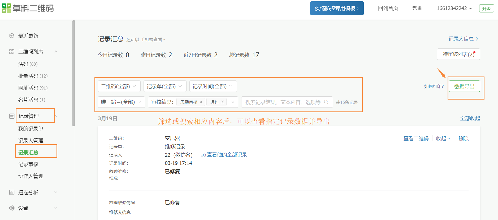Click the 数据导出 button

tap(464, 86)
